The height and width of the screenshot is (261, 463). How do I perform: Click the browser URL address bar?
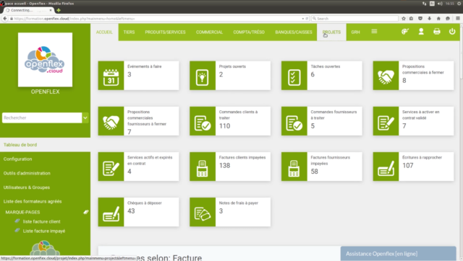156,19
